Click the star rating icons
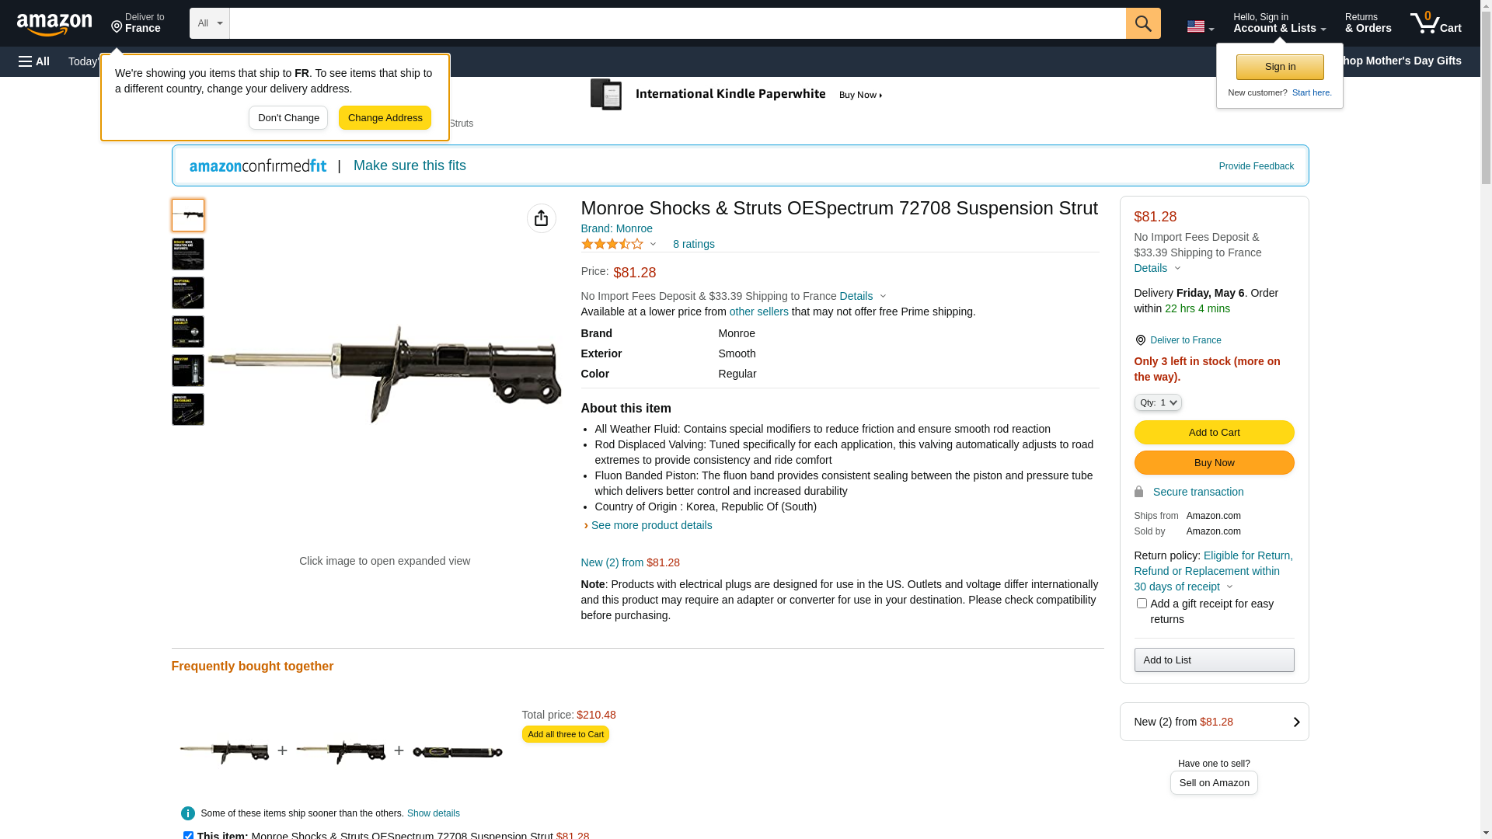The image size is (1492, 839). pos(612,244)
